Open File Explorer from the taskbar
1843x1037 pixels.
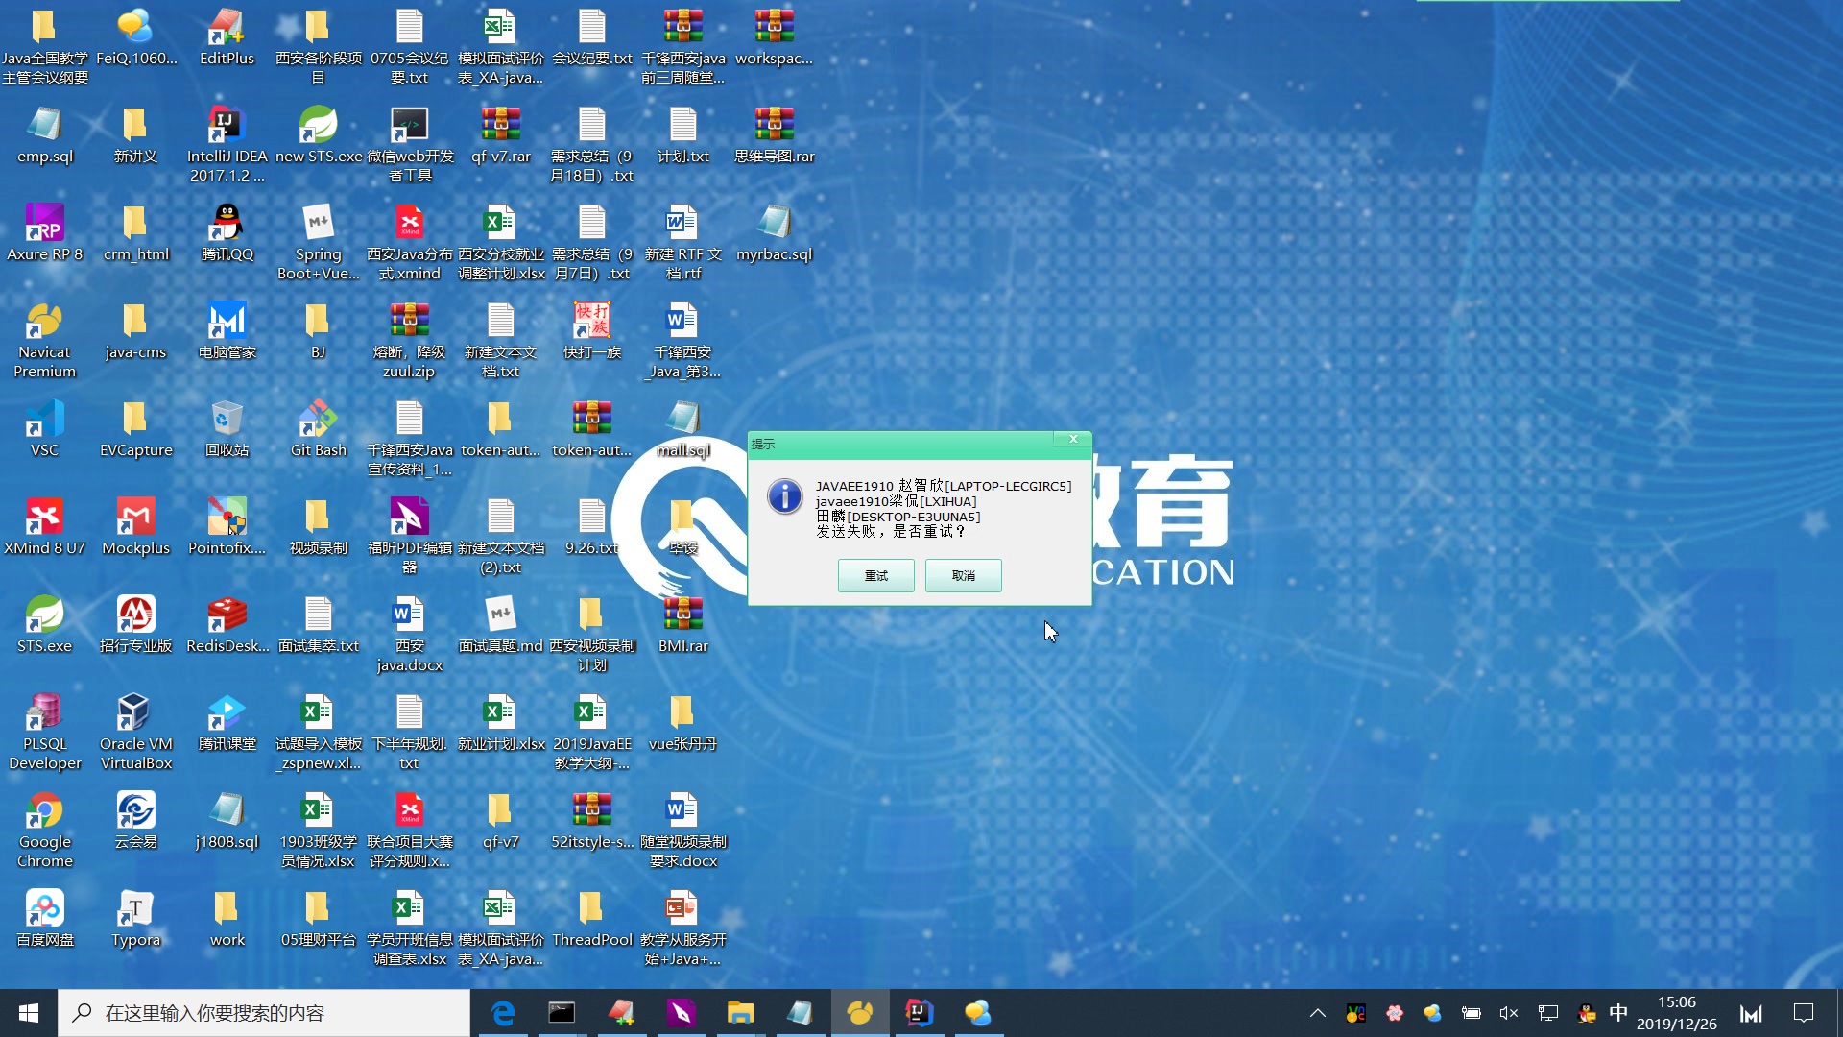(x=740, y=1013)
